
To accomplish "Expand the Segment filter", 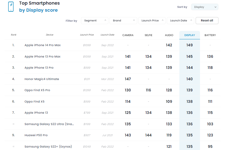I will (x=95, y=21).
